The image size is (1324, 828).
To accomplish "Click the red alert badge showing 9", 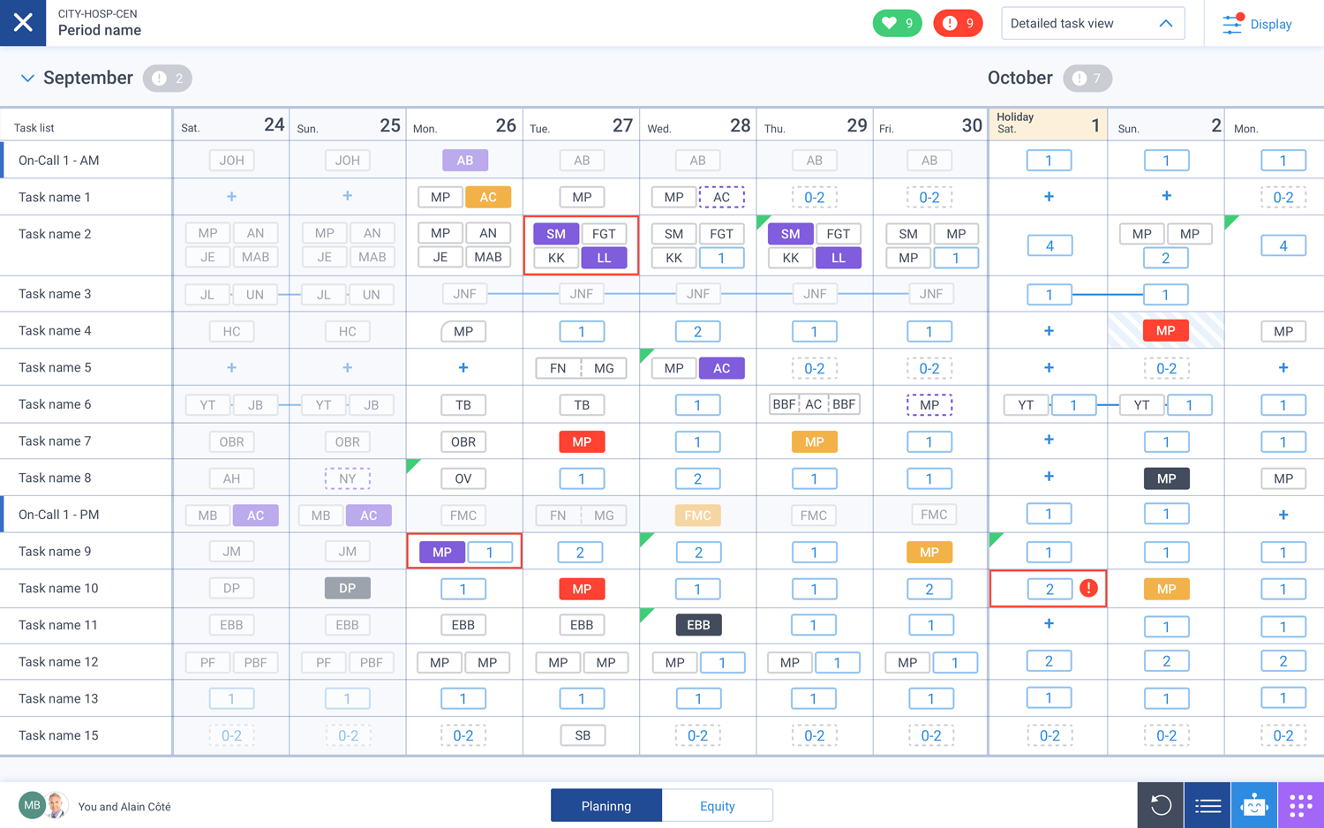I will click(958, 23).
